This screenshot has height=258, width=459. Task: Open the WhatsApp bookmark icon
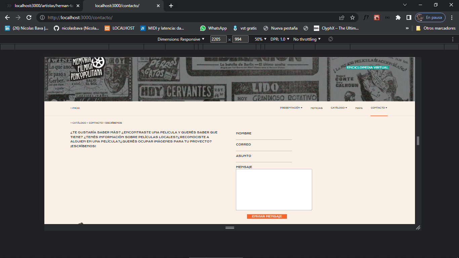pos(203,28)
